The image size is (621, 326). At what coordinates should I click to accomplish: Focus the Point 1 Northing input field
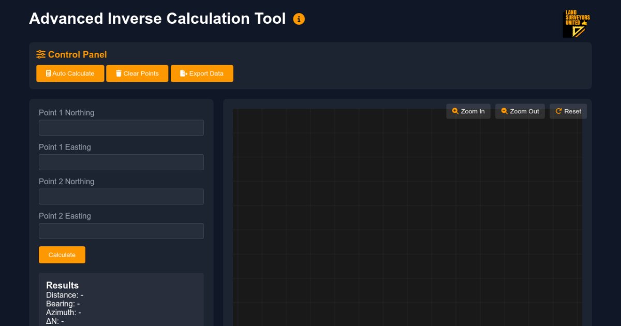point(121,128)
